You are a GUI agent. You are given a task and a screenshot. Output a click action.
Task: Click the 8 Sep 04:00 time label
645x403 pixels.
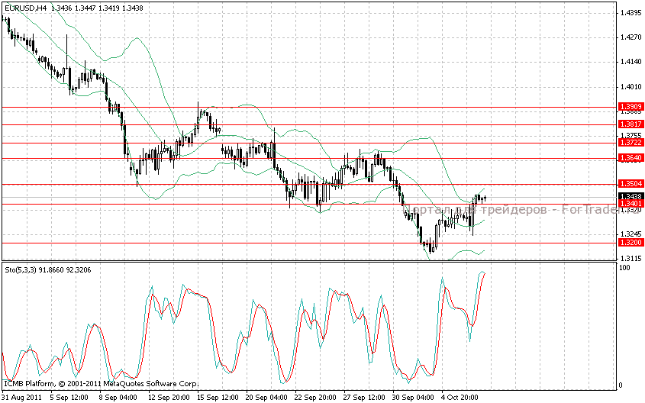[118, 397]
